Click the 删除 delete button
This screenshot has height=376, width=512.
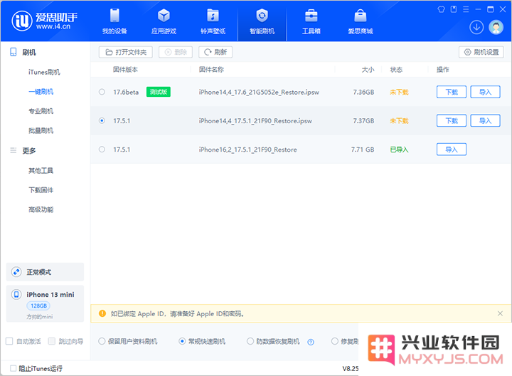click(x=176, y=52)
